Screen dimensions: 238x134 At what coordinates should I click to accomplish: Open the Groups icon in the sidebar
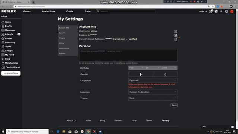point(3,51)
